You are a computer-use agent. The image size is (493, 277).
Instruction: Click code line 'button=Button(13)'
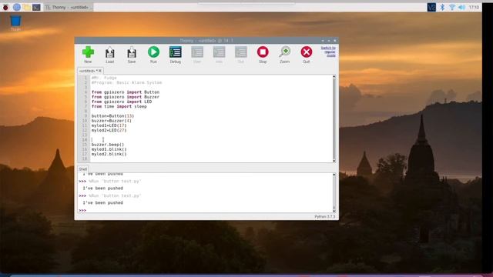point(113,116)
